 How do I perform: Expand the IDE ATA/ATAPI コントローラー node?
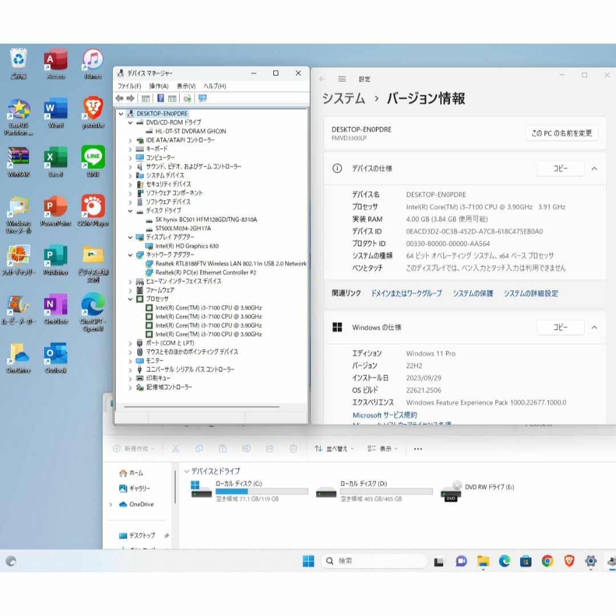(130, 140)
